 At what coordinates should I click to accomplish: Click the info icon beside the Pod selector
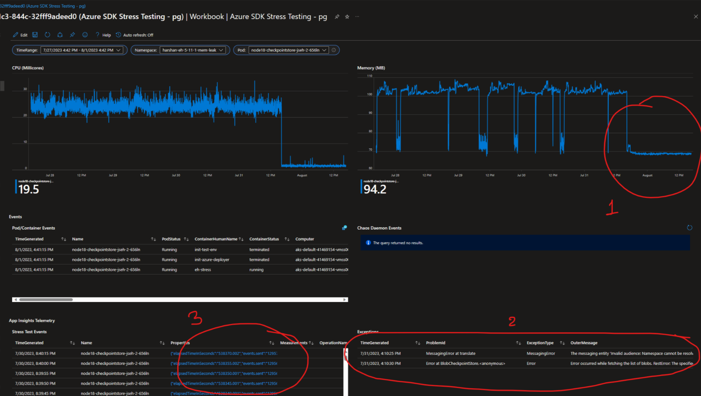pos(334,50)
